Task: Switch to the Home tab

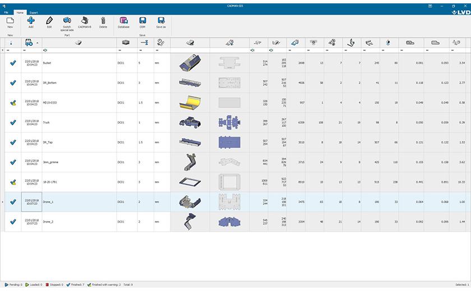Action: 20,12
